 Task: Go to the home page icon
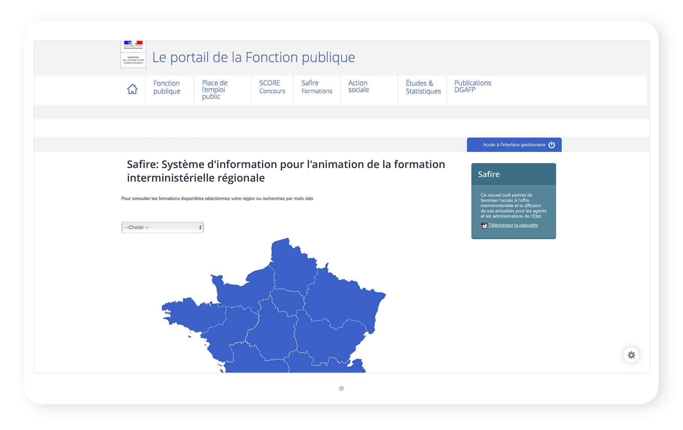[x=132, y=89]
